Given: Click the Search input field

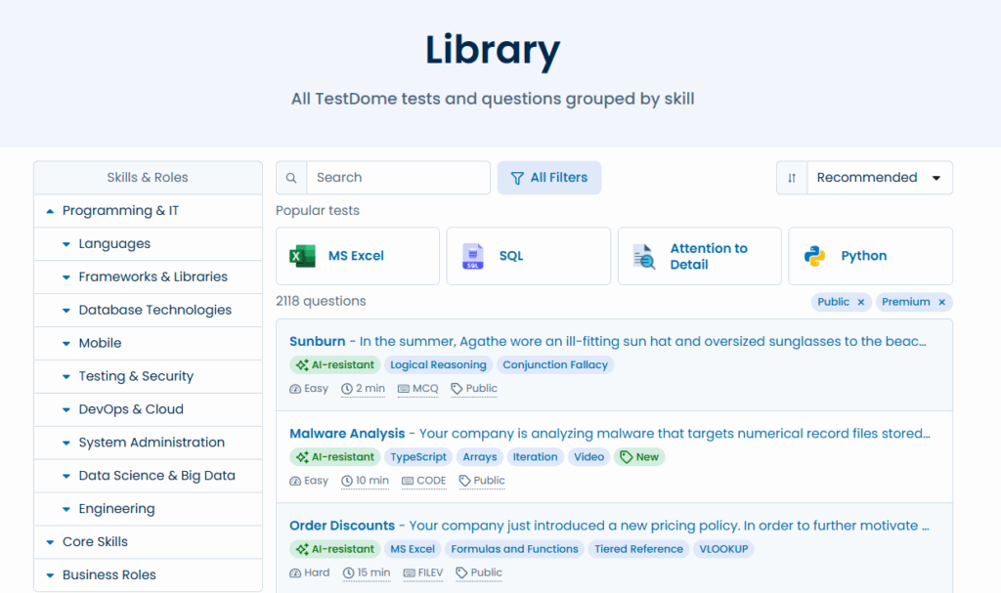Looking at the screenshot, I should pyautogui.click(x=399, y=178).
